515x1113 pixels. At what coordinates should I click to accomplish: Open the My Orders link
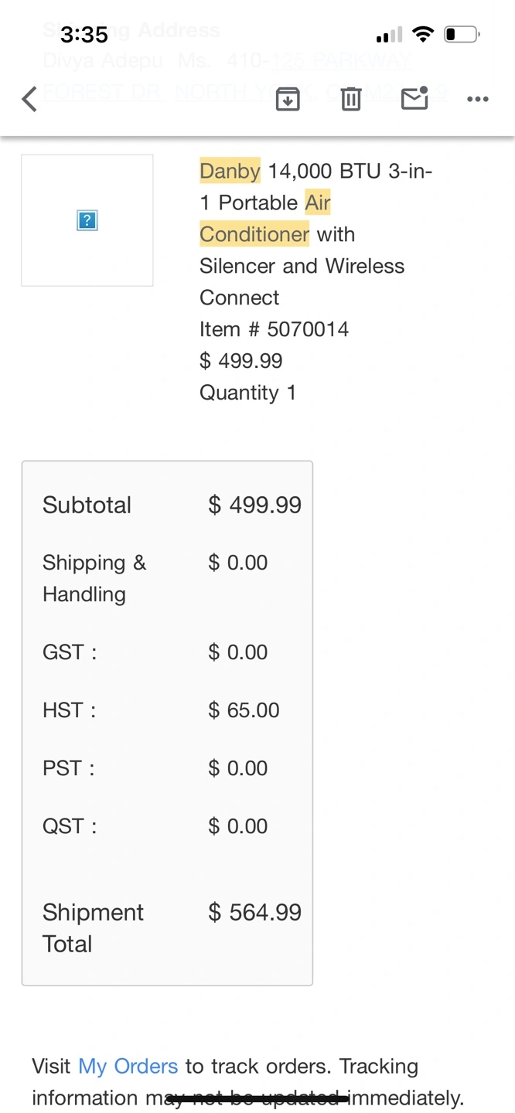(128, 1067)
